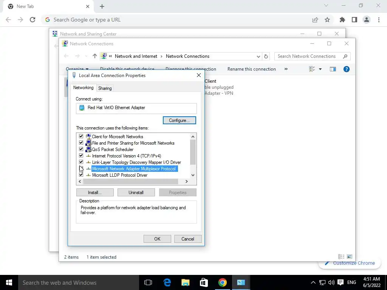Click Rename this connection
The image size is (387, 290).
(251, 69)
